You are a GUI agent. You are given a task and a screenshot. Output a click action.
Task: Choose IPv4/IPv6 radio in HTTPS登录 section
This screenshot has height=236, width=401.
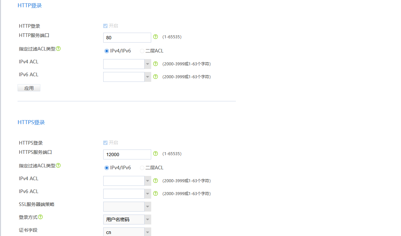tap(107, 168)
